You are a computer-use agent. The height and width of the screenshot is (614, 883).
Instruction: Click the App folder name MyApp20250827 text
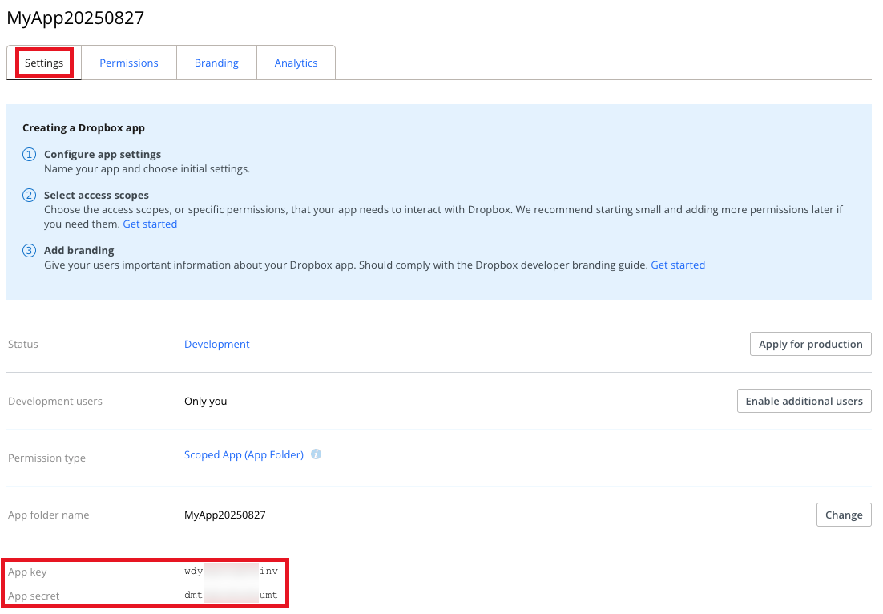pyautogui.click(x=225, y=514)
